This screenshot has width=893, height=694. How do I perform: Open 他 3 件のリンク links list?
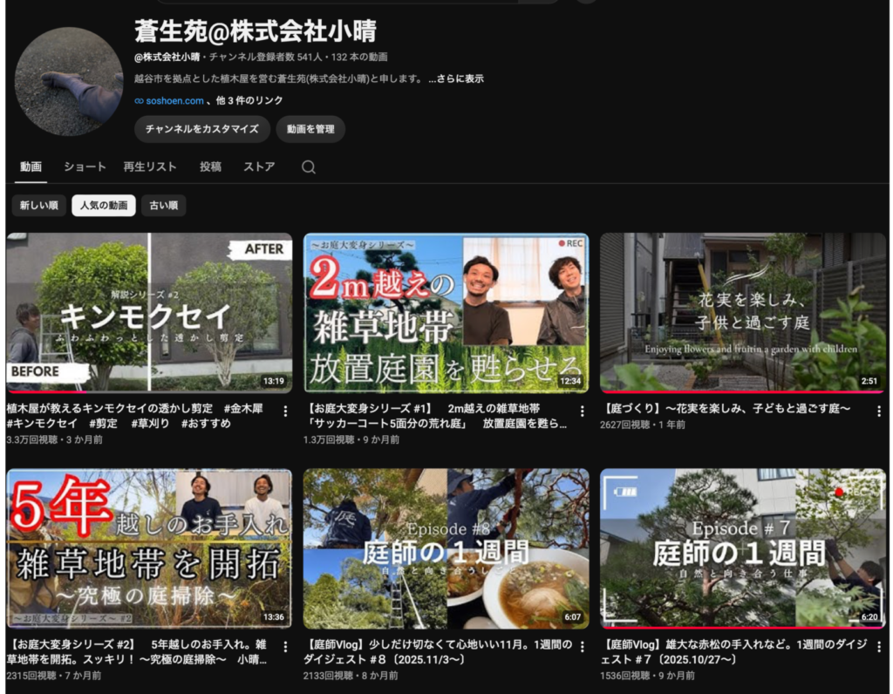(x=249, y=101)
